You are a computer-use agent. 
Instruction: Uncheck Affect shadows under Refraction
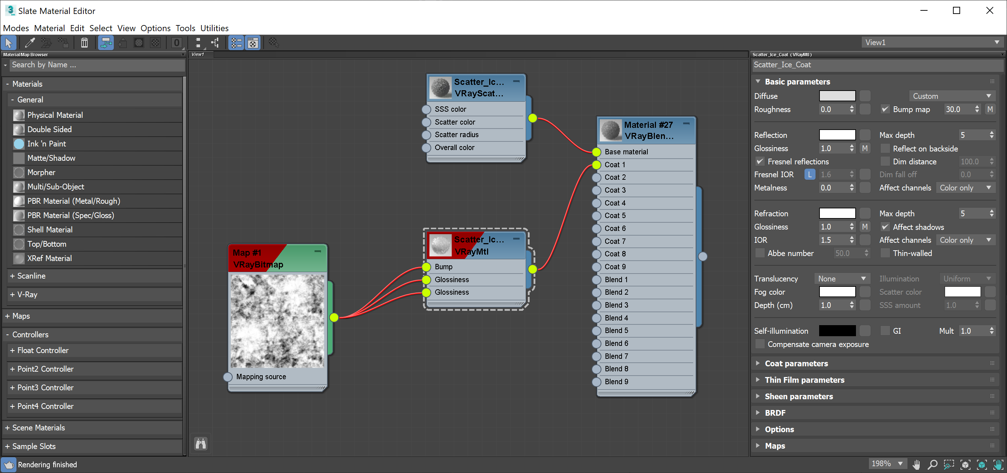click(885, 227)
